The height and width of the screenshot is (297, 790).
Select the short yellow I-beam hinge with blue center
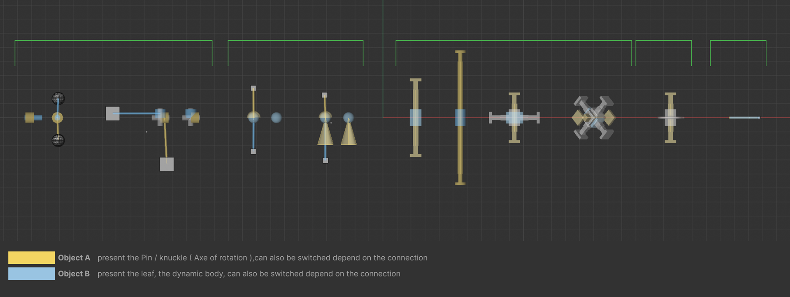coord(416,118)
